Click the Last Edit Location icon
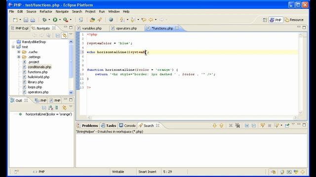This screenshot has height=177, width=316. (x=144, y=20)
